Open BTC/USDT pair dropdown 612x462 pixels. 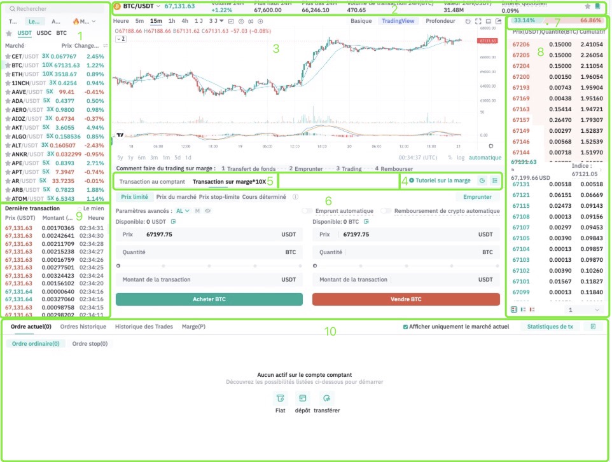tap(158, 6)
